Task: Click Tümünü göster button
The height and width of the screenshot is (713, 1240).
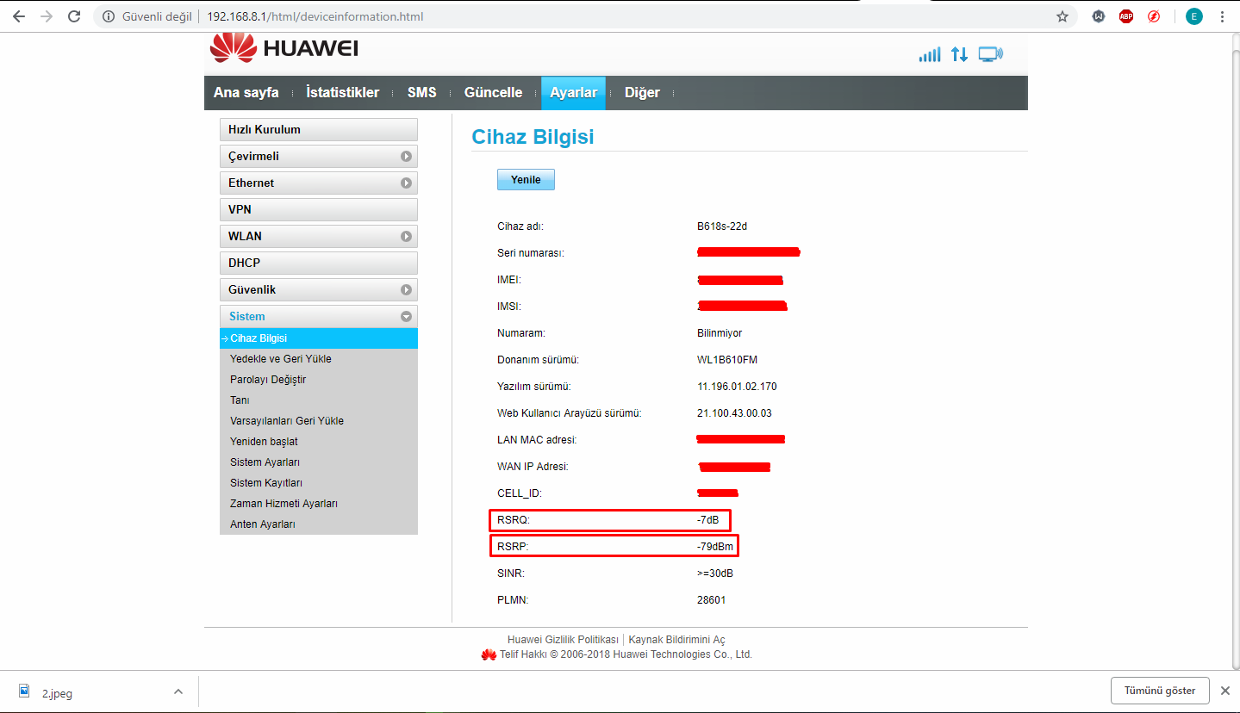Action: [1160, 691]
